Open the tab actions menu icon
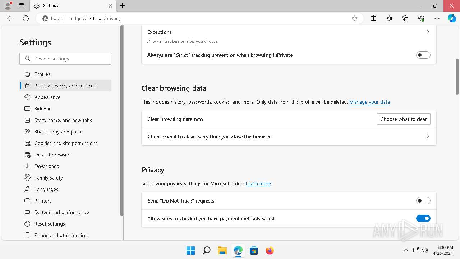 pos(22,6)
